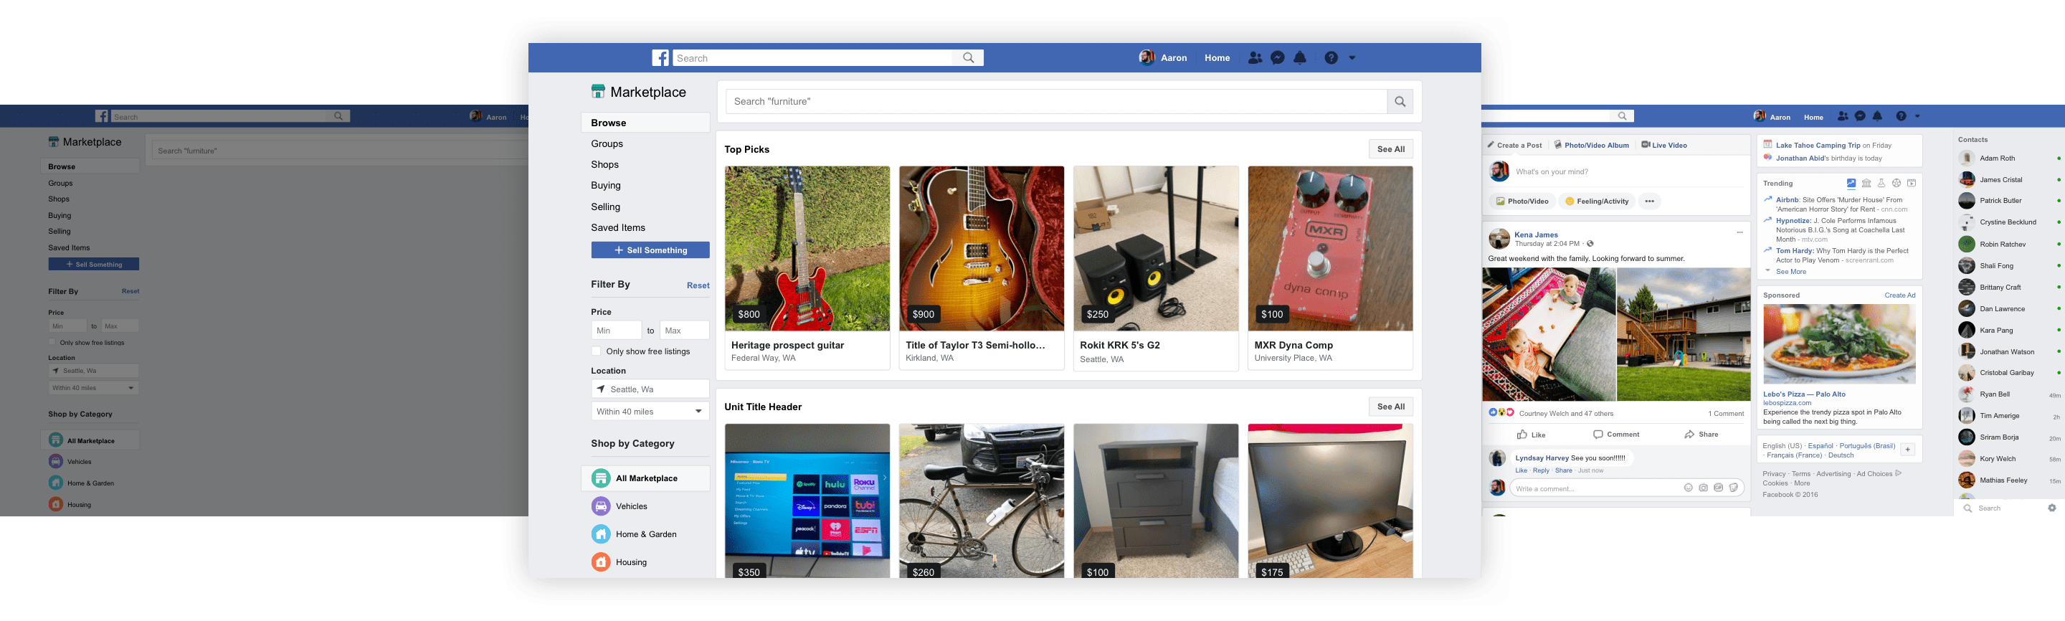Open Groups in center Marketplace sidebar
The height and width of the screenshot is (621, 2065).
607,143
